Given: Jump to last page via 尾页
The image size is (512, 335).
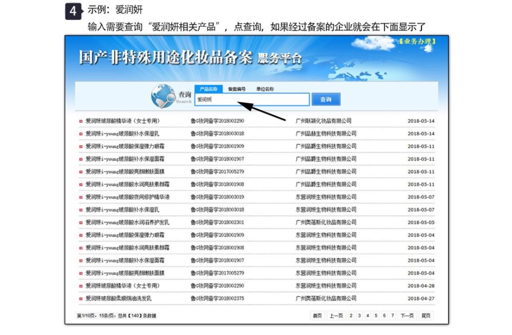Looking at the screenshot, I should click(425, 316).
